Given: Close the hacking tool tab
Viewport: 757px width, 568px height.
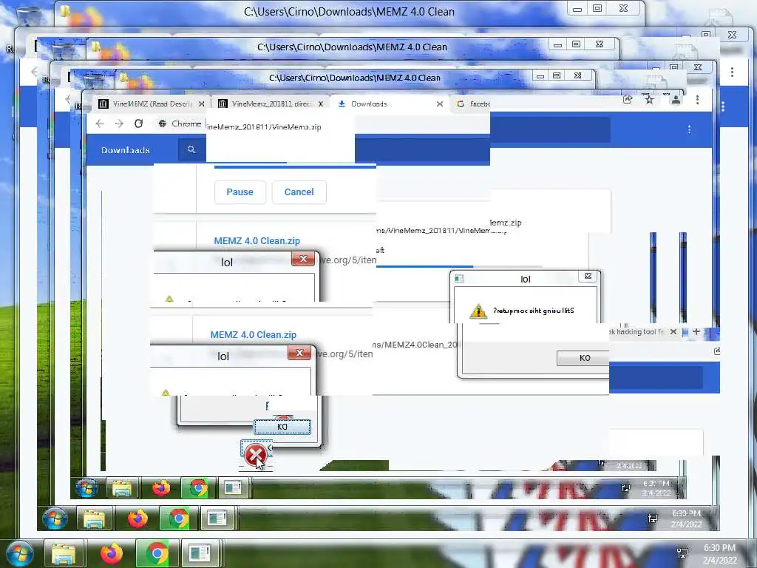Looking at the screenshot, I should pos(673,332).
